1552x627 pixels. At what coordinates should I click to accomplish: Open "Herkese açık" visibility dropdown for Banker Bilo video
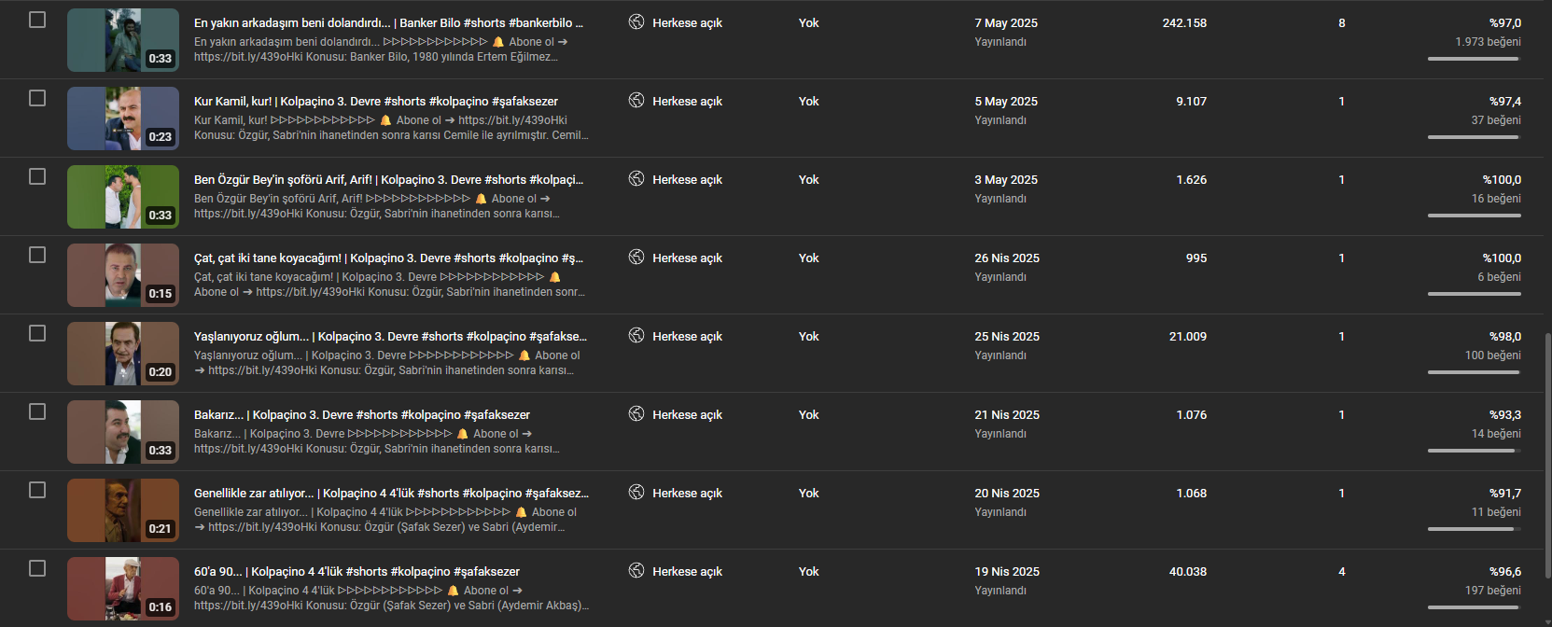687,22
